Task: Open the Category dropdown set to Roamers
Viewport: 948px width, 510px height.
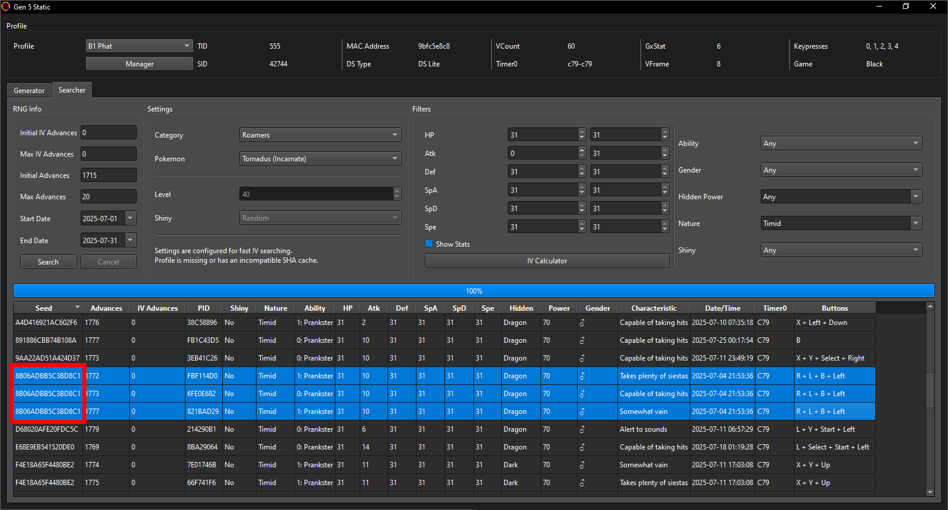Action: point(320,135)
